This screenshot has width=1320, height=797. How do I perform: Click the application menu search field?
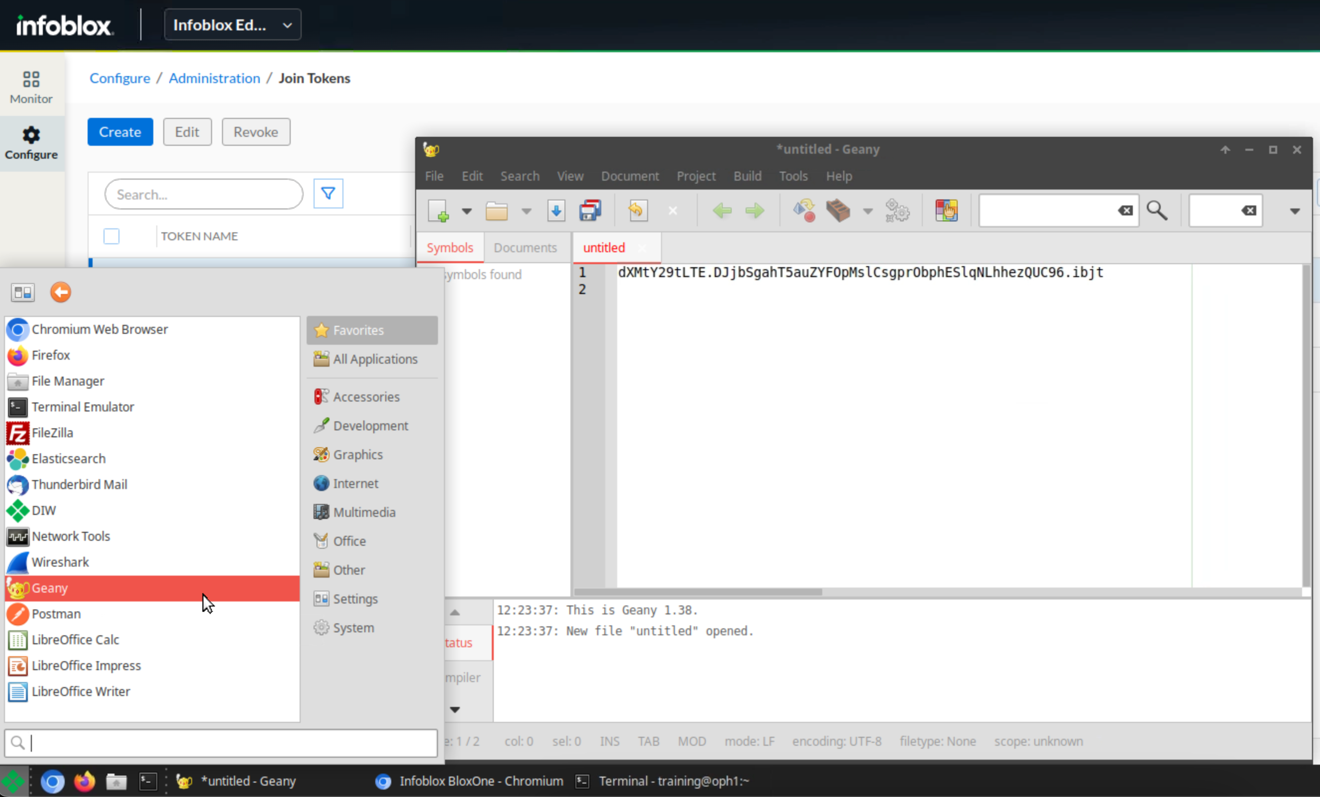230,743
